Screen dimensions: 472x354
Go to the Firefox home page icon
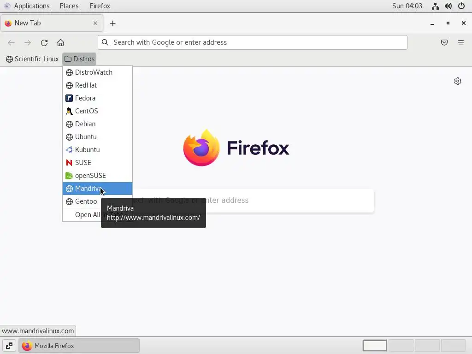click(x=60, y=43)
